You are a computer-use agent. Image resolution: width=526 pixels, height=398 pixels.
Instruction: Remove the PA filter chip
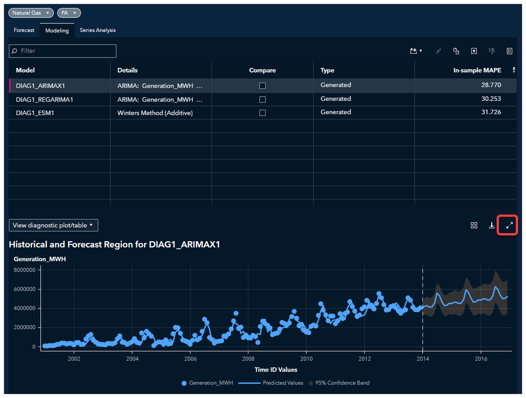click(75, 13)
